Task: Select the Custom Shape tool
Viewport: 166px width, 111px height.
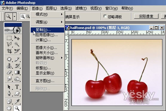Action: coord(17,93)
